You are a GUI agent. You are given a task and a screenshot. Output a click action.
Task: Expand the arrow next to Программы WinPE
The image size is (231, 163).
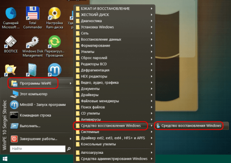70,83
